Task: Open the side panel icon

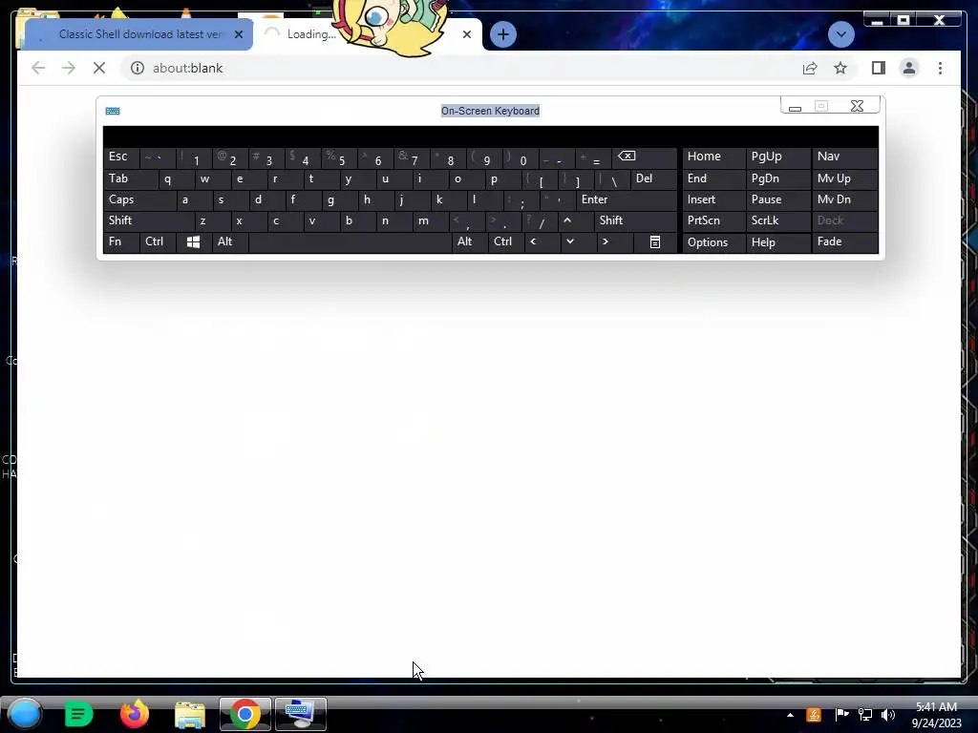Action: 879,68
